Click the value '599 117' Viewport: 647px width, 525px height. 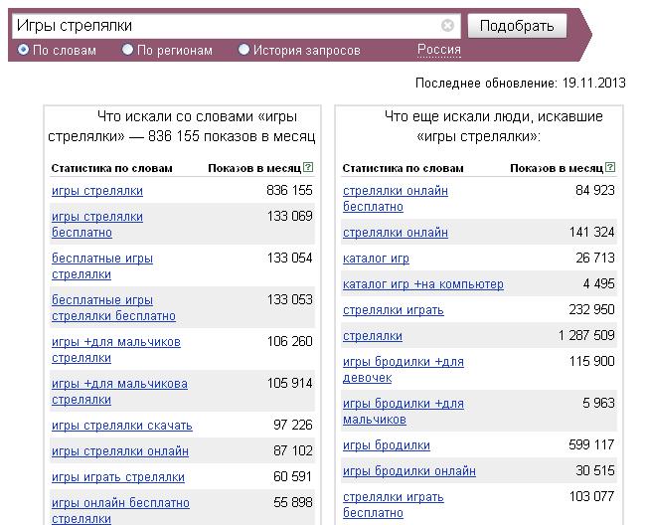(x=591, y=444)
